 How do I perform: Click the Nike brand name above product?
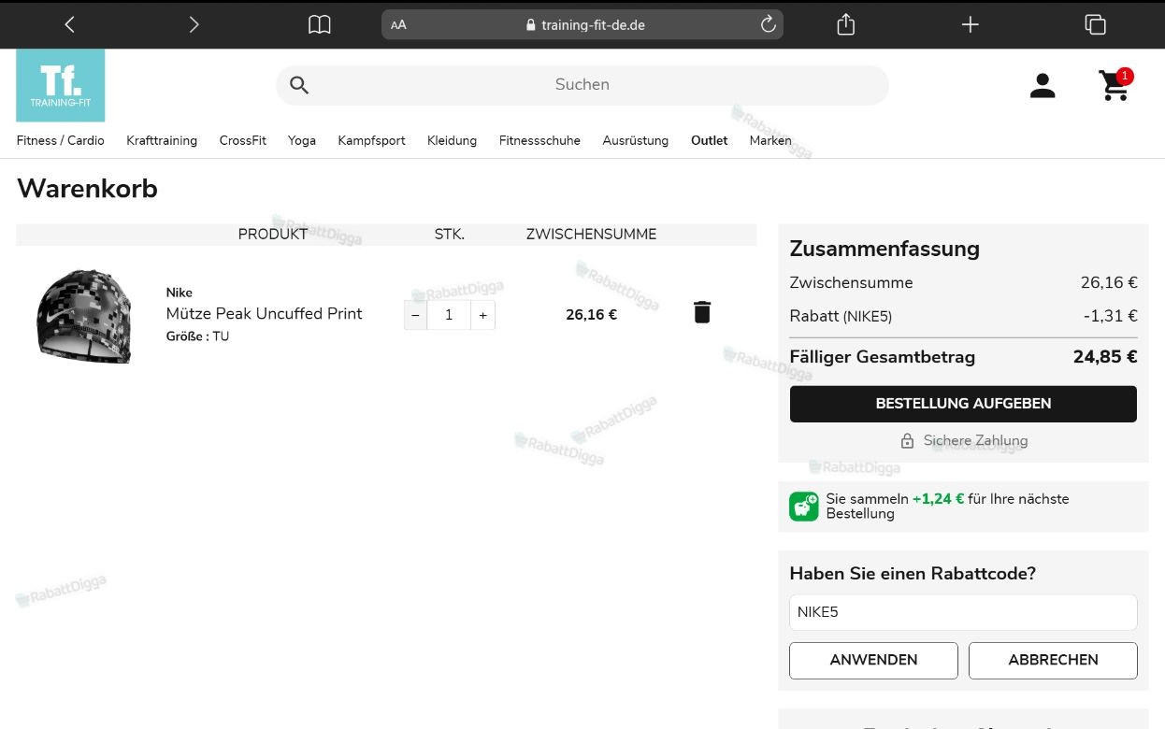pos(180,293)
